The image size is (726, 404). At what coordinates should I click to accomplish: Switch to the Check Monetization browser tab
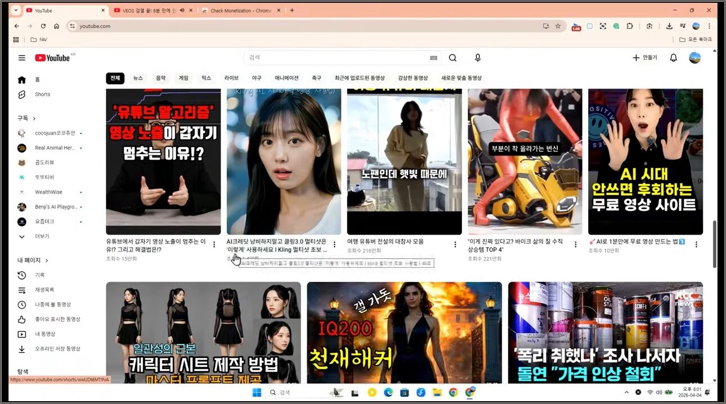pos(240,10)
